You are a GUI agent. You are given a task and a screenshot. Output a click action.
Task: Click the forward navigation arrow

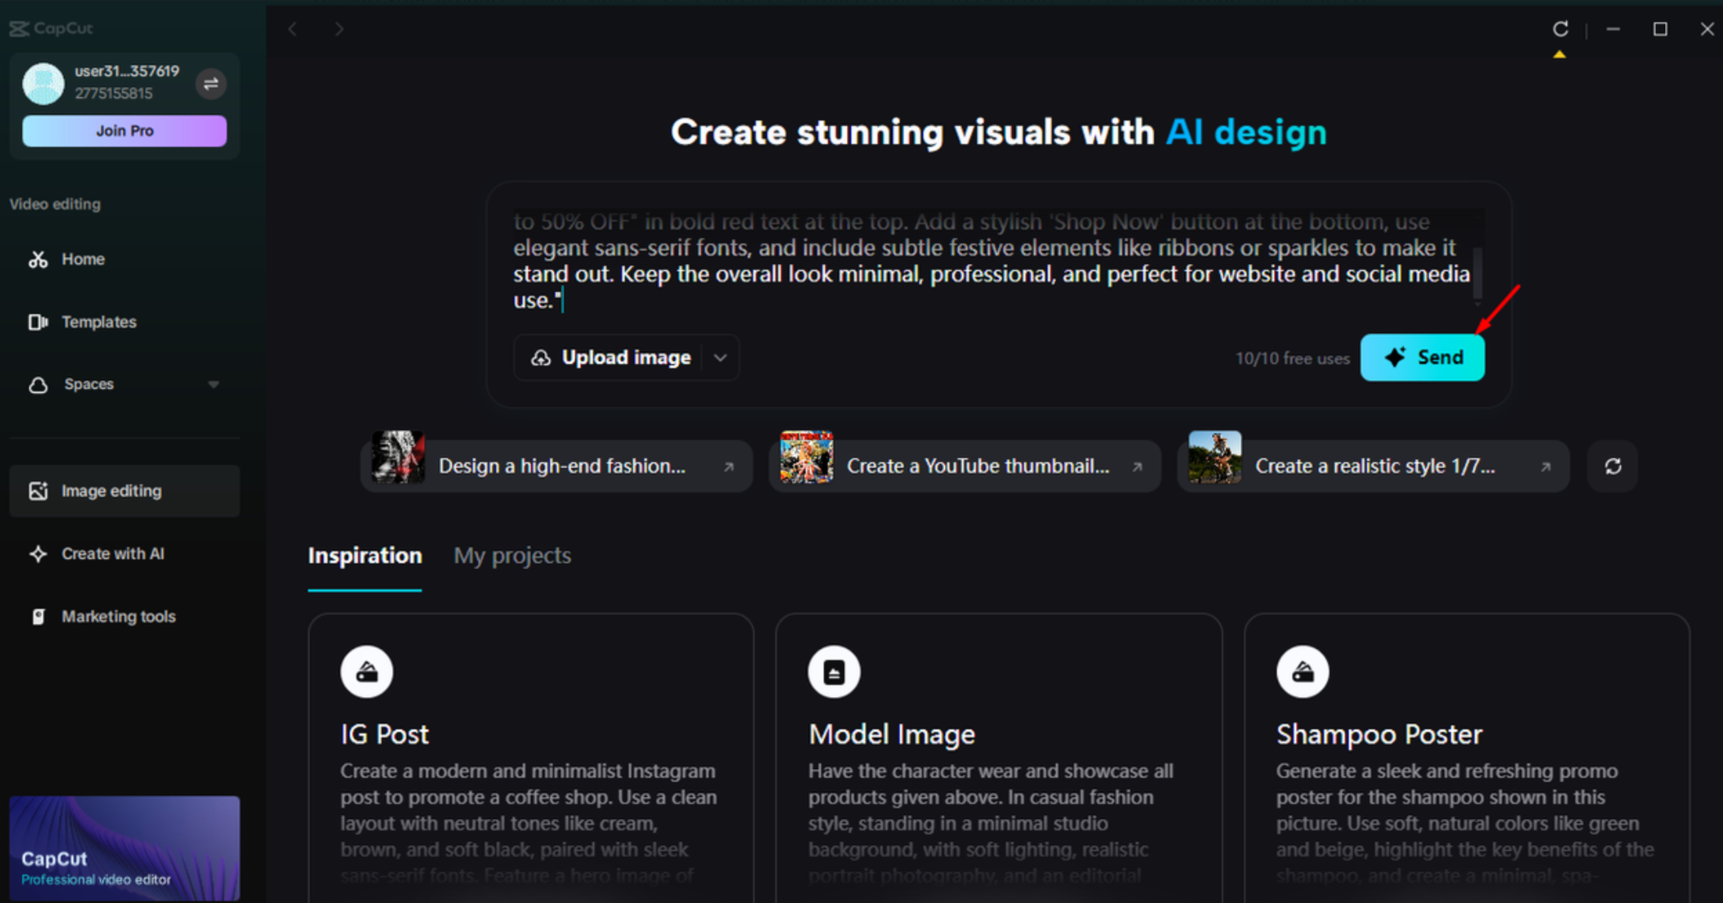(x=339, y=29)
